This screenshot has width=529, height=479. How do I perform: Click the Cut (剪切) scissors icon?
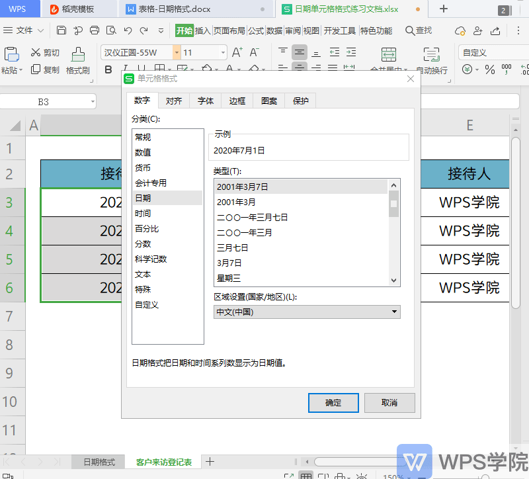point(34,53)
